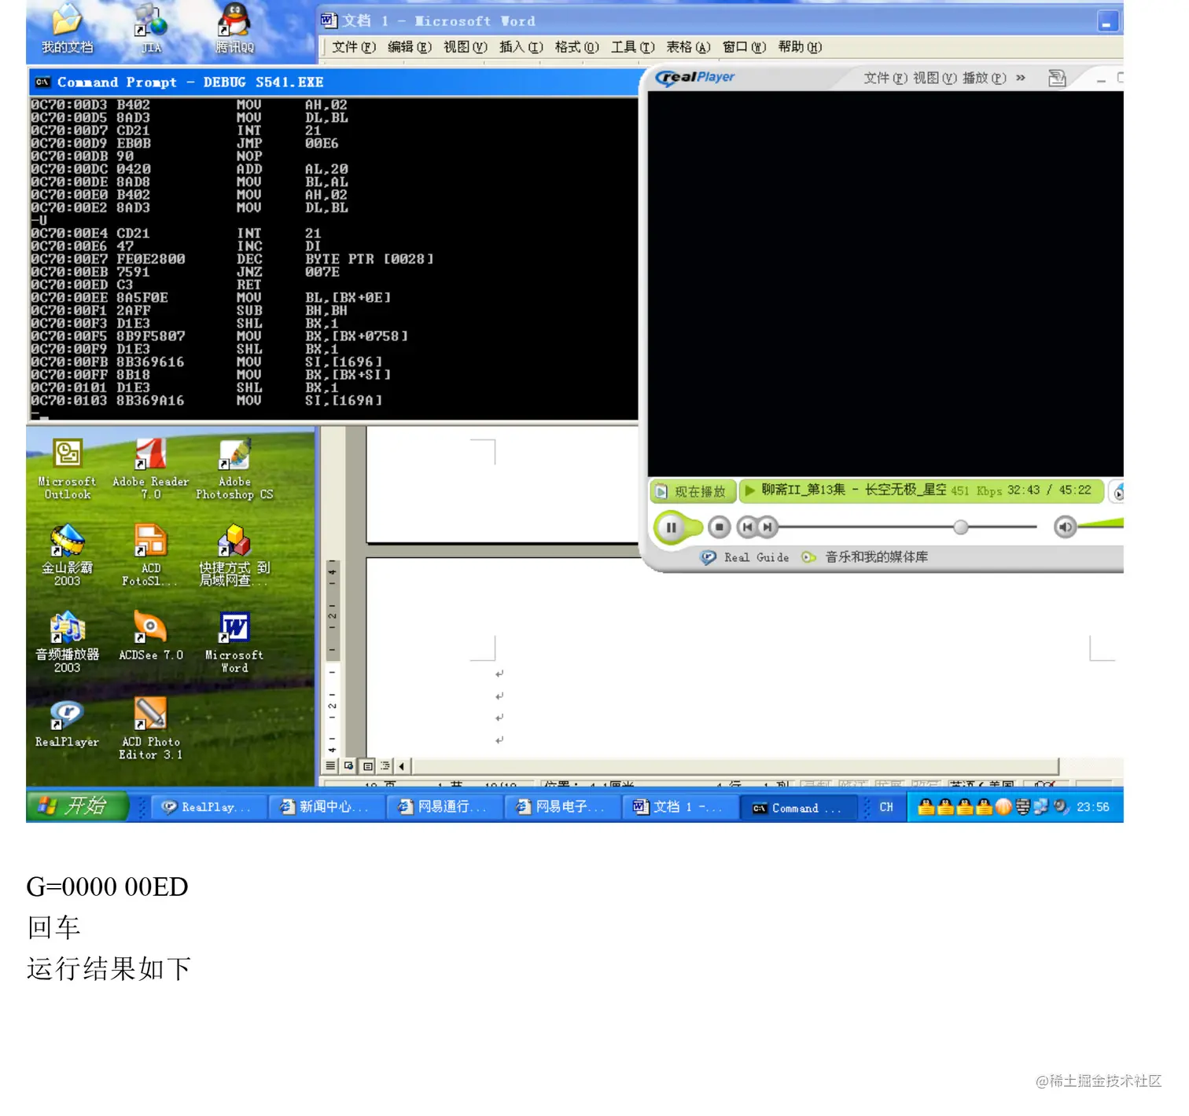The image size is (1189, 1116).
Task: Click the Word title bar document icon
Action: [x=329, y=20]
